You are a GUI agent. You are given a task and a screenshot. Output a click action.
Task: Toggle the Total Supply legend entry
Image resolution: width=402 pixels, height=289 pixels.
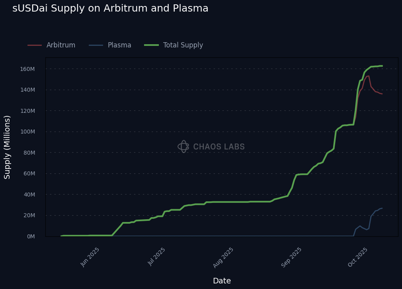tap(183, 45)
